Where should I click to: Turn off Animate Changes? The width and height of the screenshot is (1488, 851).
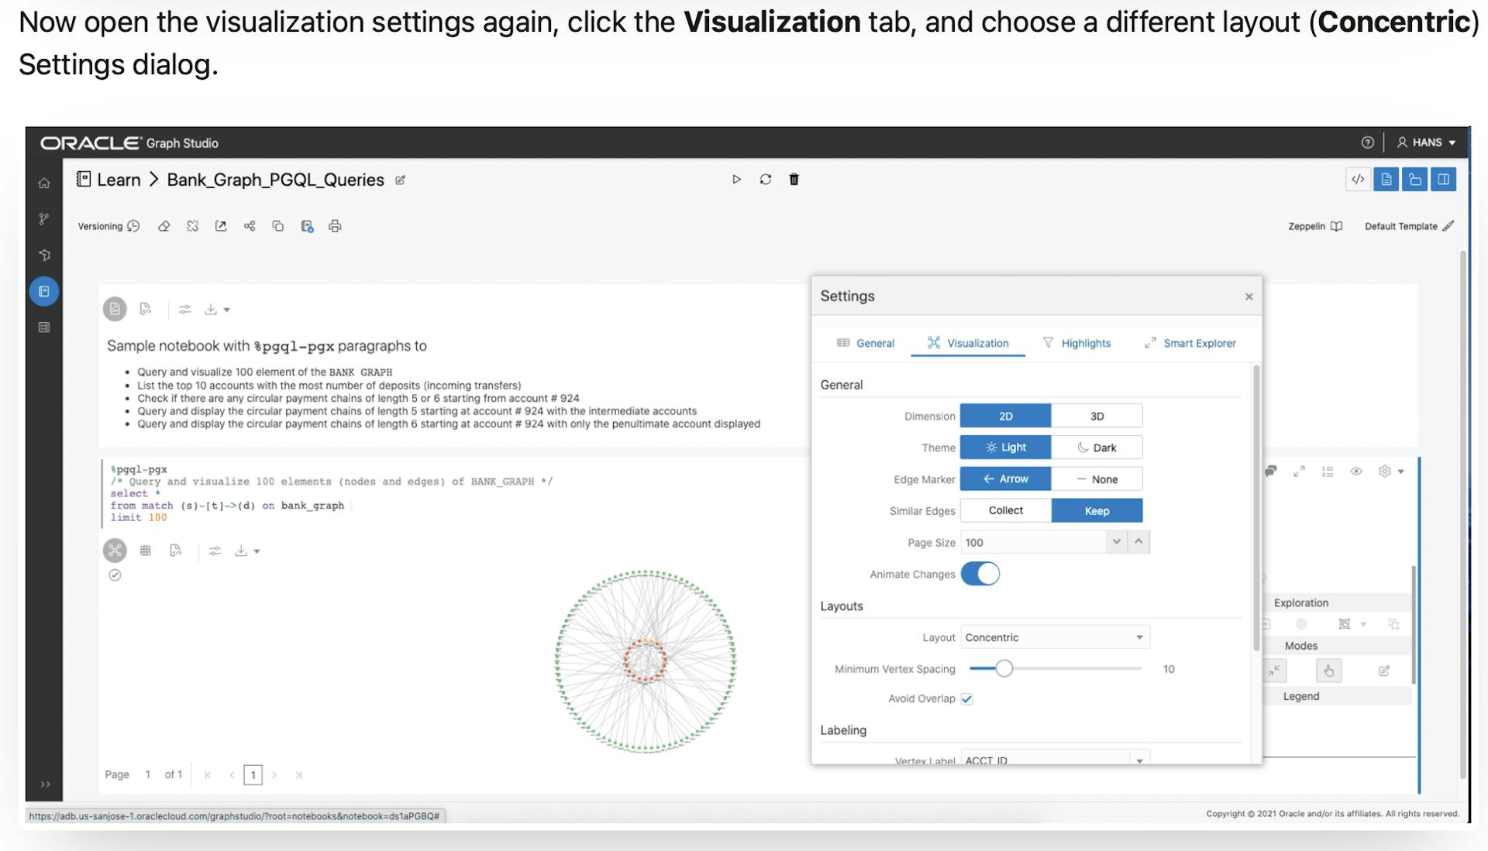(981, 574)
